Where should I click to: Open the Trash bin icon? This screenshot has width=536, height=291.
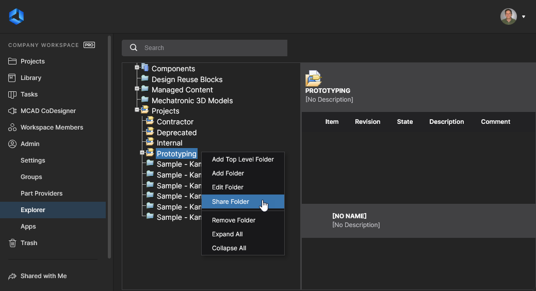click(12, 243)
